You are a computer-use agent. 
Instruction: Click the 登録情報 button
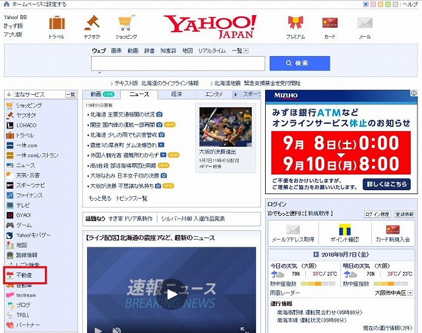click(404, 214)
